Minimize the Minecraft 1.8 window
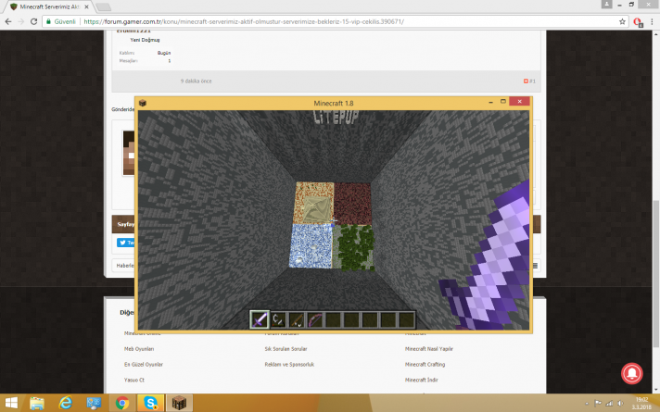The width and height of the screenshot is (660, 412). [x=490, y=102]
